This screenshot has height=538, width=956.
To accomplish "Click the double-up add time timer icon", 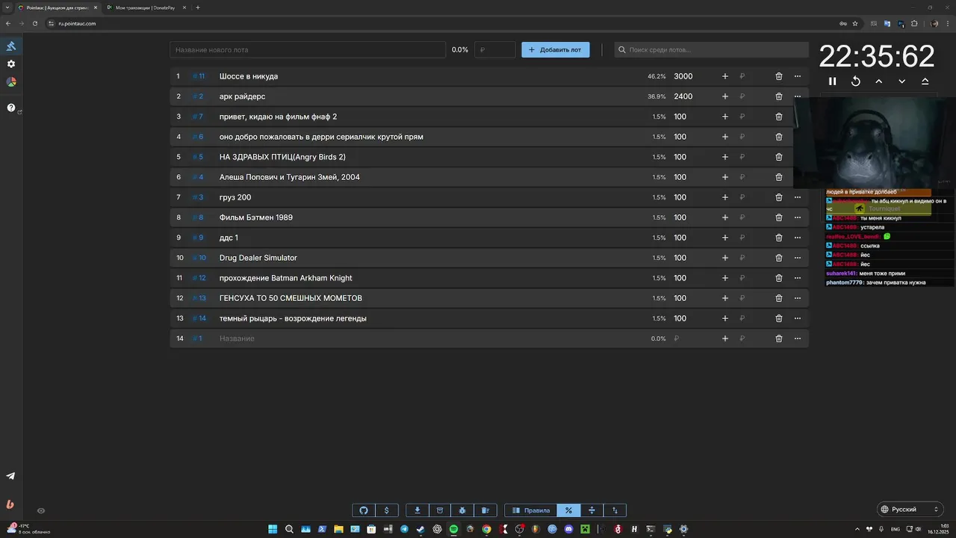I will tap(925, 81).
